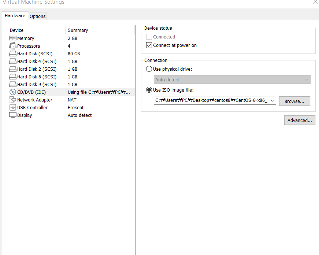Screen dimensions: 319x255
Task: Open the Auto detect drive dropdown
Action: [x=232, y=80]
